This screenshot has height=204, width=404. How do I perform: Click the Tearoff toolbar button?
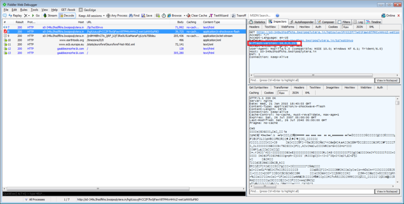pos(239,16)
